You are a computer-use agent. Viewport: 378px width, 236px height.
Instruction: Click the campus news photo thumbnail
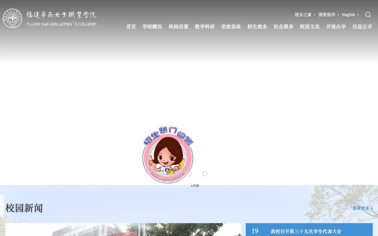(x=123, y=230)
